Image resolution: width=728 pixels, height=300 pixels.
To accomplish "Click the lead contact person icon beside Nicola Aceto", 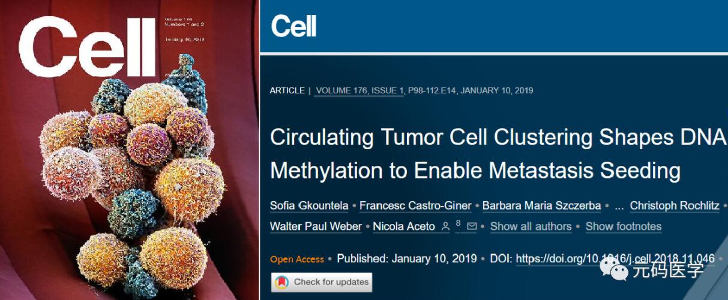I will (445, 226).
